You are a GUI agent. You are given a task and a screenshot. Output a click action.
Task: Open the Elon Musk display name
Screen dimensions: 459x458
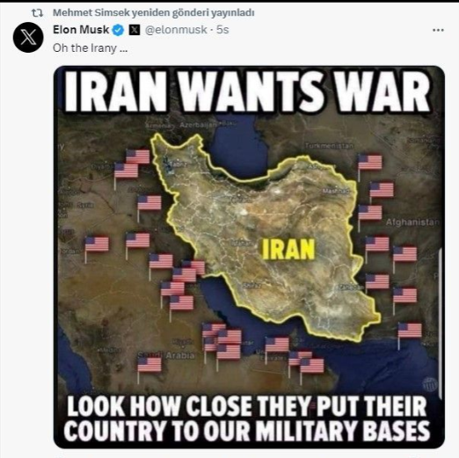coord(81,30)
